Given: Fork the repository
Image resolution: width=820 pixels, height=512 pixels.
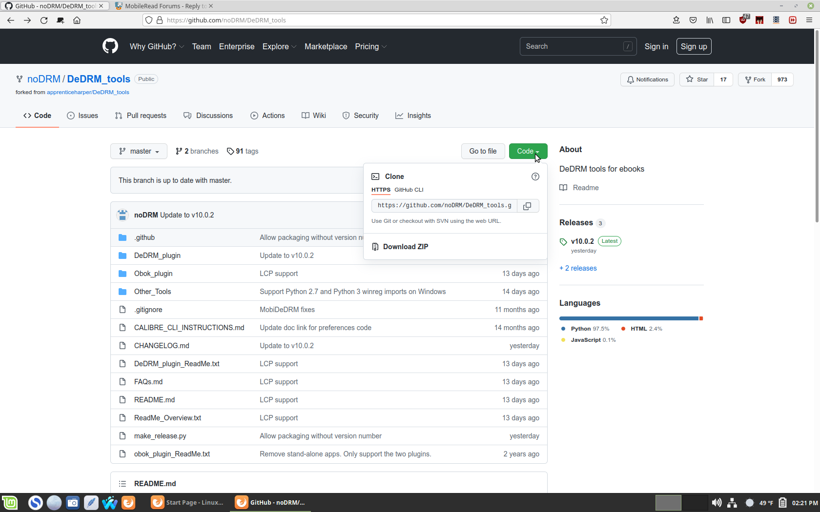Looking at the screenshot, I should [755, 79].
